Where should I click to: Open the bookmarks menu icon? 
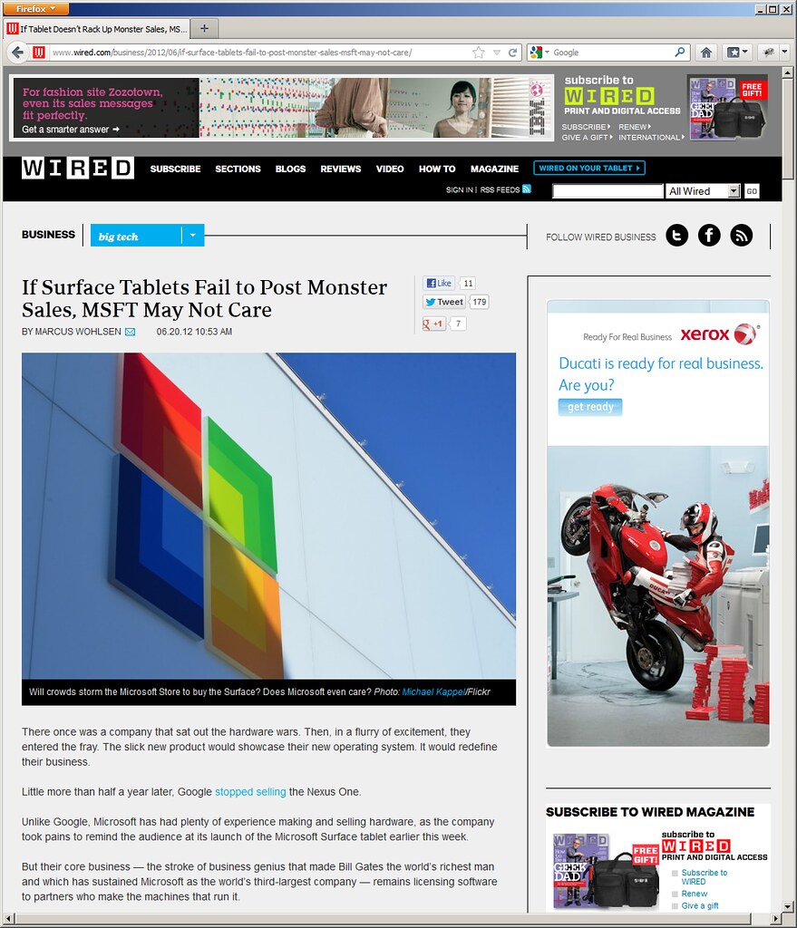click(x=737, y=53)
